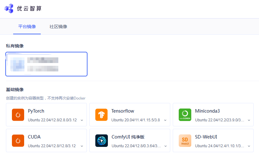Viewport: 259px width, 155px height.
Task: Click the SD-WebUI card title
Action: tap(206, 137)
